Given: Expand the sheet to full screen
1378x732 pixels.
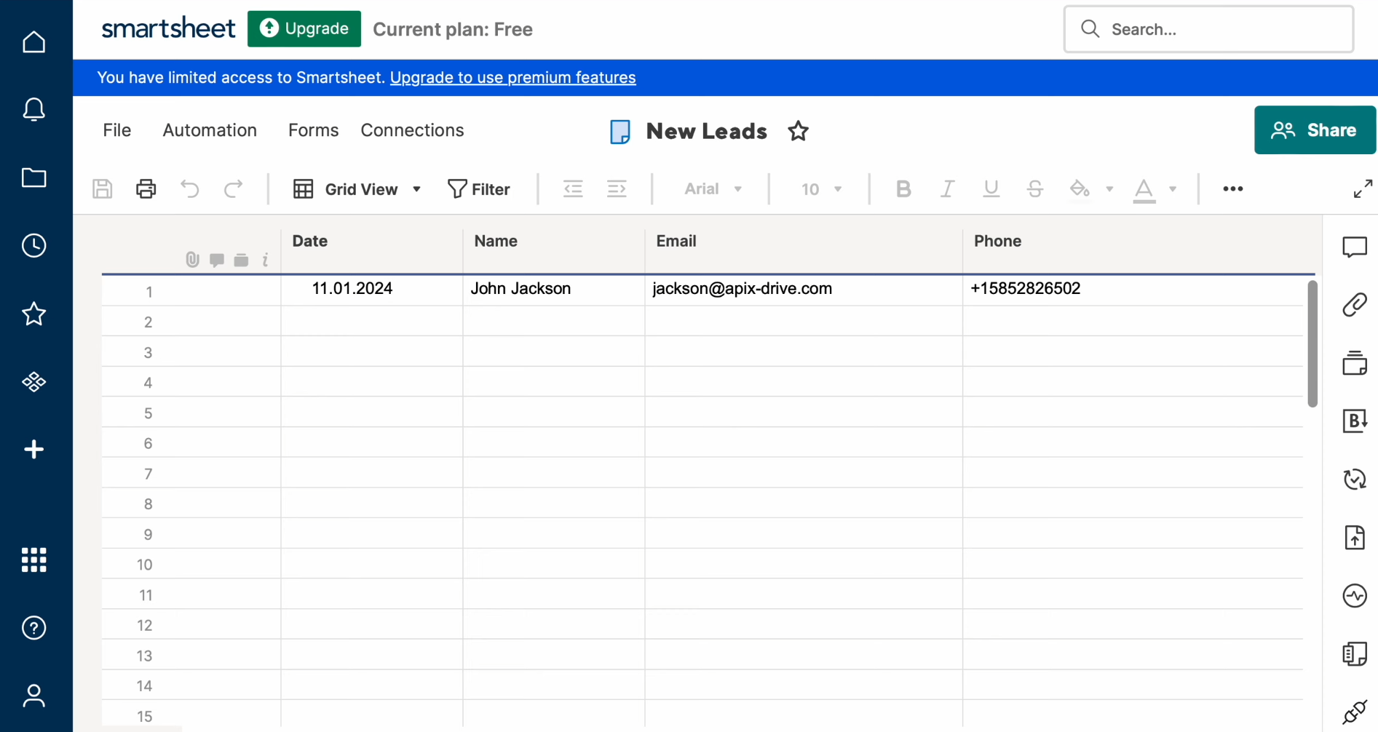Looking at the screenshot, I should pos(1362,189).
